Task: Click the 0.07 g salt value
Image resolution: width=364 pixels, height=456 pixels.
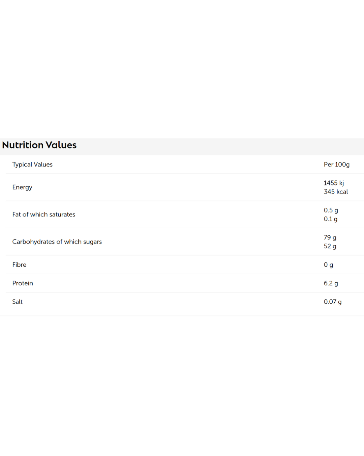Action: [x=332, y=302]
